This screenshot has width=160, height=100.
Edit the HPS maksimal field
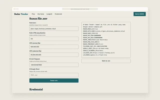coord(54,55)
